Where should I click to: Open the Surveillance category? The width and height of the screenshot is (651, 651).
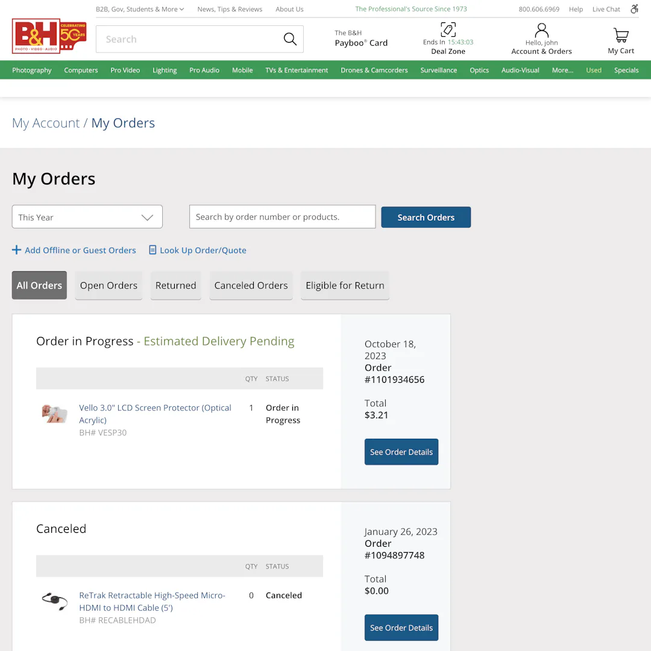[x=438, y=70]
